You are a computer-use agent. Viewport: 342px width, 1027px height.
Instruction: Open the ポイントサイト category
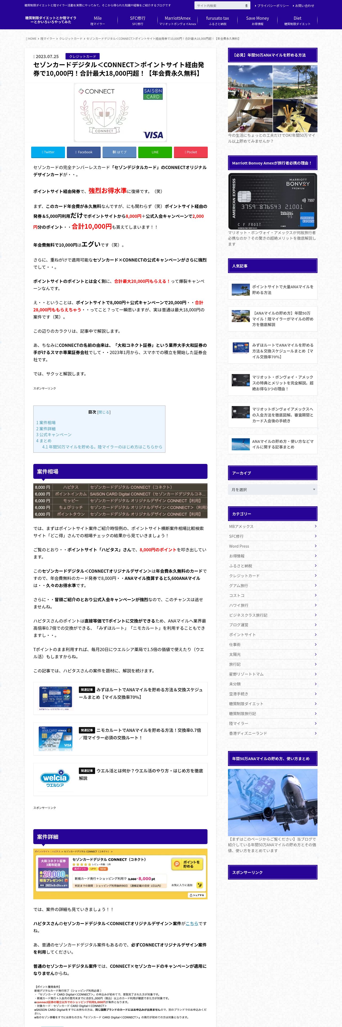pyautogui.click(x=272, y=635)
